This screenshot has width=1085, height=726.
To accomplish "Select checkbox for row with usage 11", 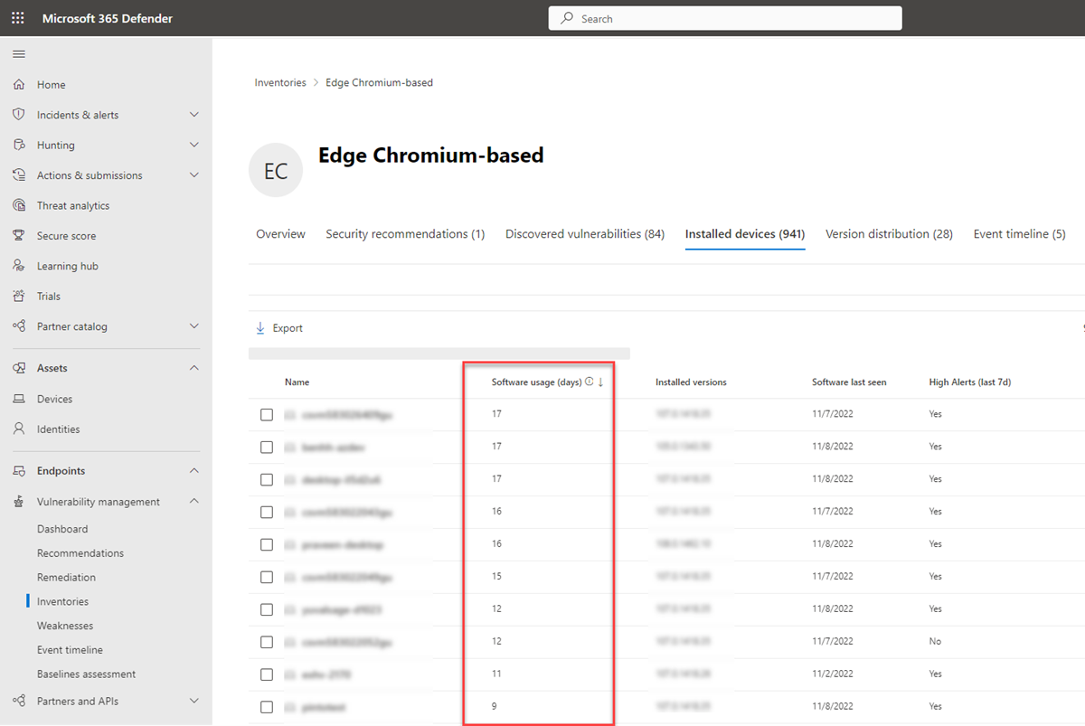I will [x=267, y=674].
